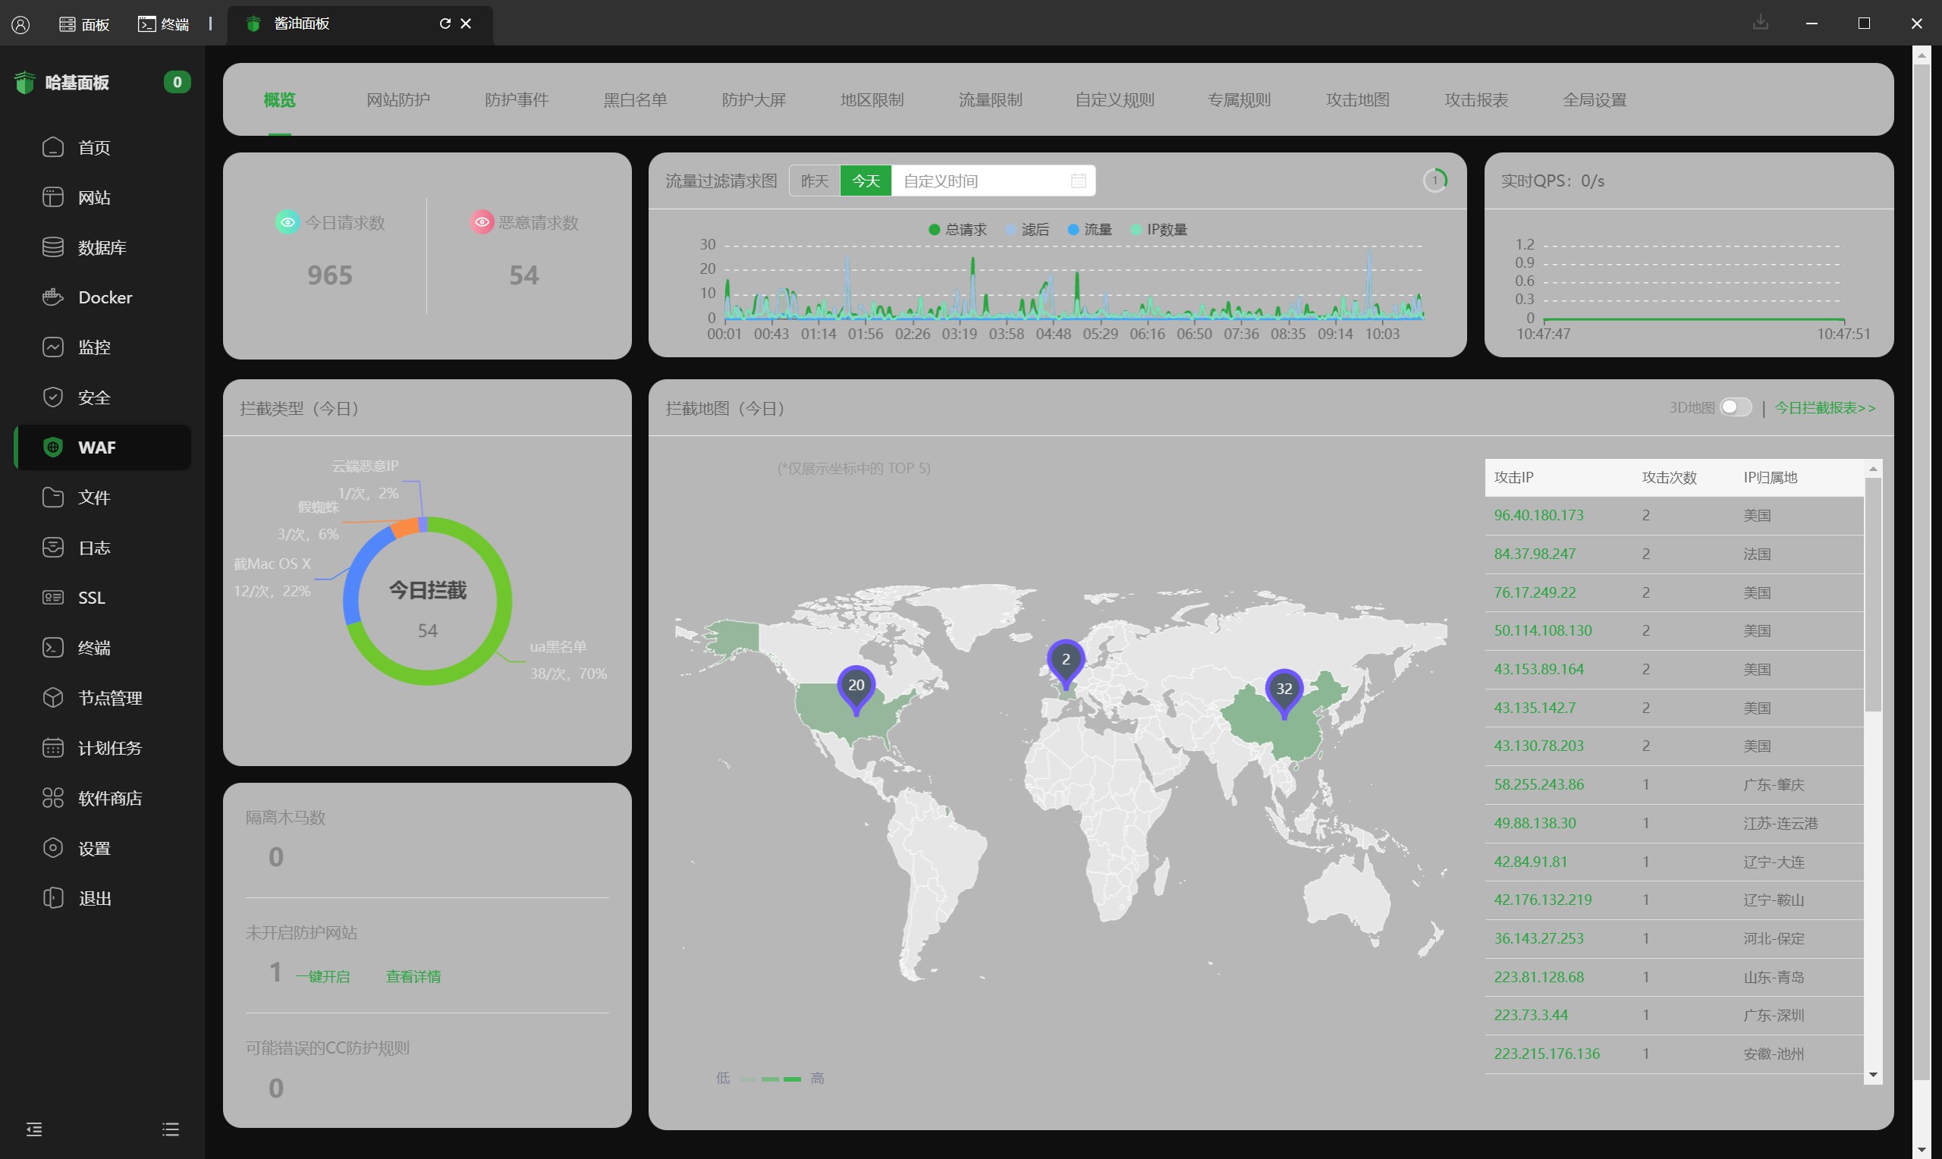Toggle the 总请求 legend color dot
Viewport: 1942px width, 1159px height.
(x=933, y=230)
